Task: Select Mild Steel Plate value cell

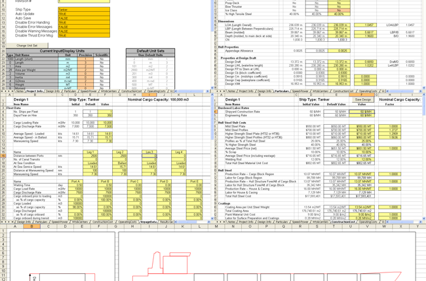Action: 362,126
